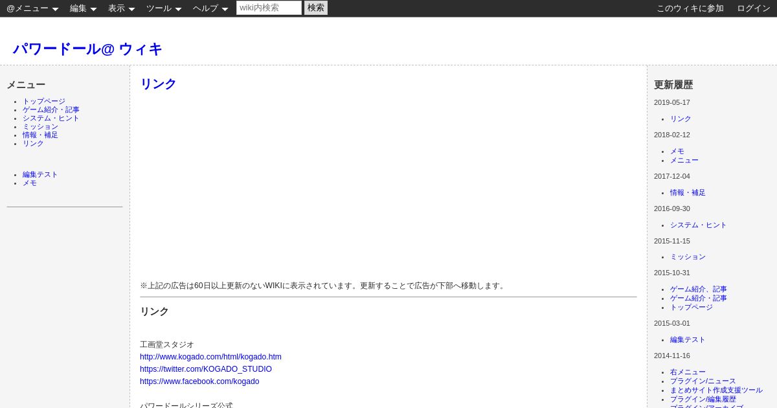
Task: Open まとめサイト作成支援ツール link
Action: pyautogui.click(x=716, y=391)
